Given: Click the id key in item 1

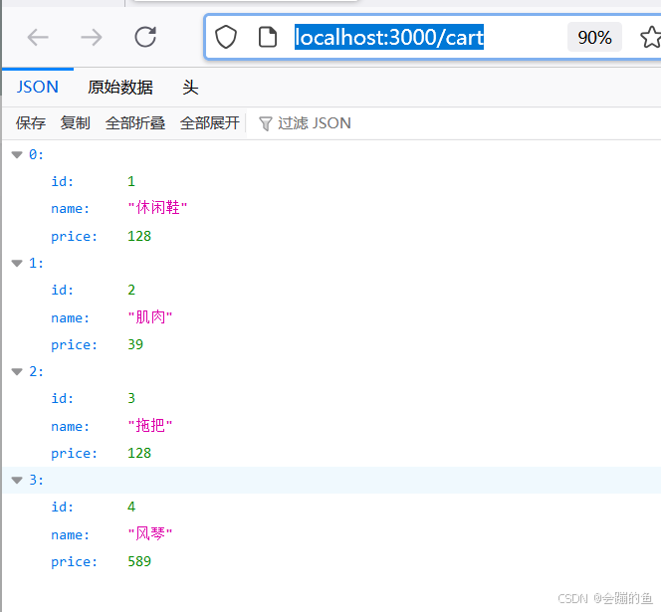Looking at the screenshot, I should pyautogui.click(x=63, y=290).
